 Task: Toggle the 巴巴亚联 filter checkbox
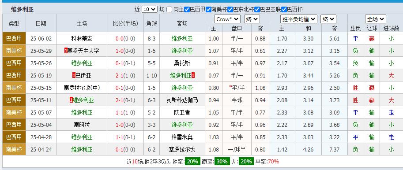(257, 10)
